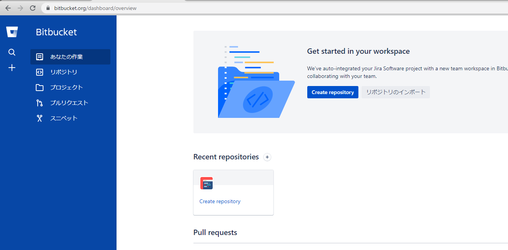Click the browser refresh button
Viewport: 508px width, 250px height.
tap(32, 8)
